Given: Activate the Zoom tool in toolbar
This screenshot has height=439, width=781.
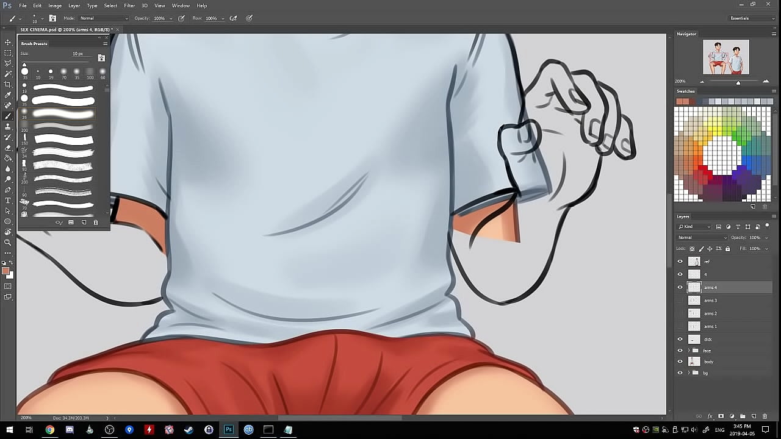Looking at the screenshot, I should 8,242.
